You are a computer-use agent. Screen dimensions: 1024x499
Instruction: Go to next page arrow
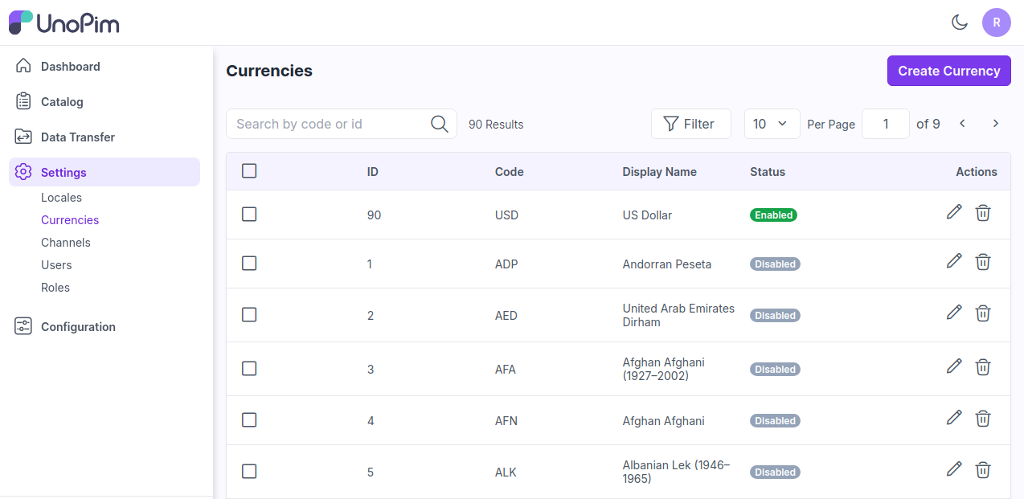[x=995, y=124]
